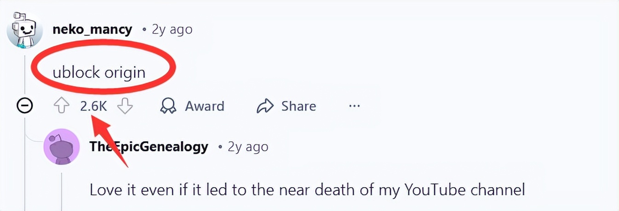Image resolution: width=619 pixels, height=211 pixels.
Task: Visit the neko_mancy user profile link
Action: pyautogui.click(x=92, y=30)
